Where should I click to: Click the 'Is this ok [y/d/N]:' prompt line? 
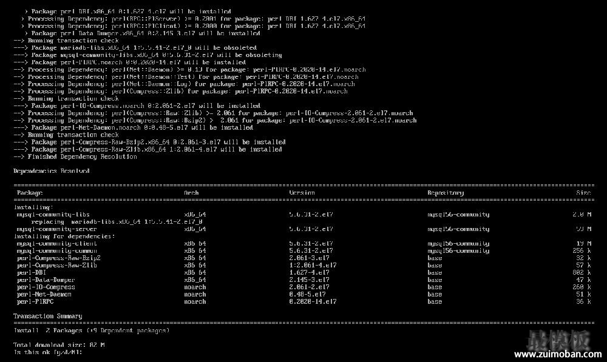tap(48, 352)
